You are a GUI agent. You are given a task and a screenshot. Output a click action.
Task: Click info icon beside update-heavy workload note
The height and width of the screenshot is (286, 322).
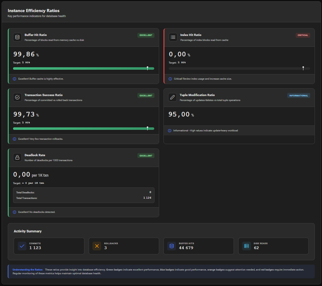coord(170,131)
